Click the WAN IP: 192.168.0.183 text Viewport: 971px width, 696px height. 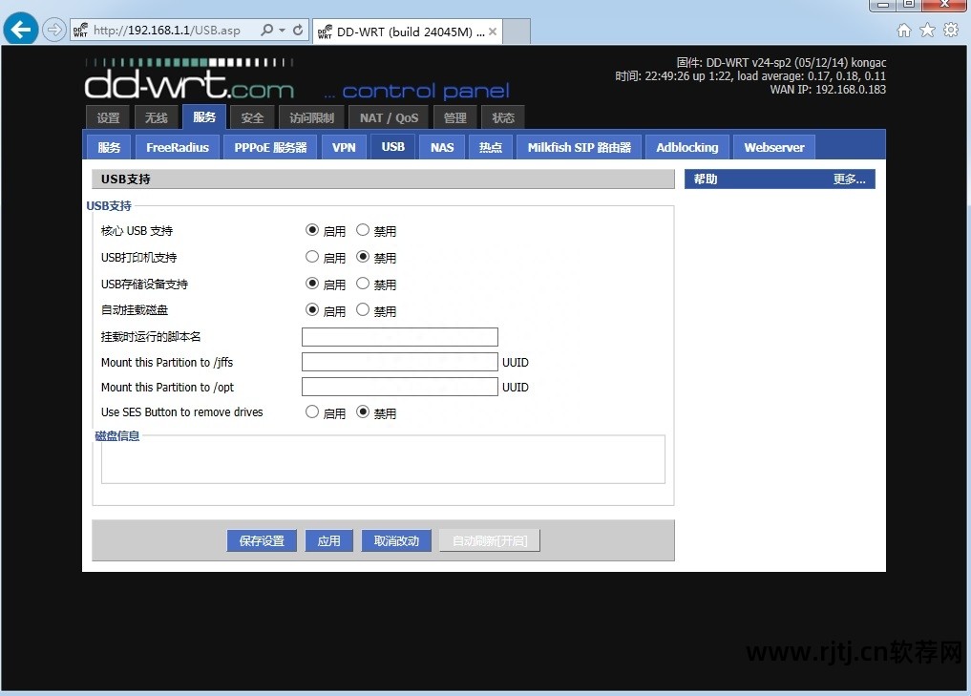pyautogui.click(x=828, y=89)
